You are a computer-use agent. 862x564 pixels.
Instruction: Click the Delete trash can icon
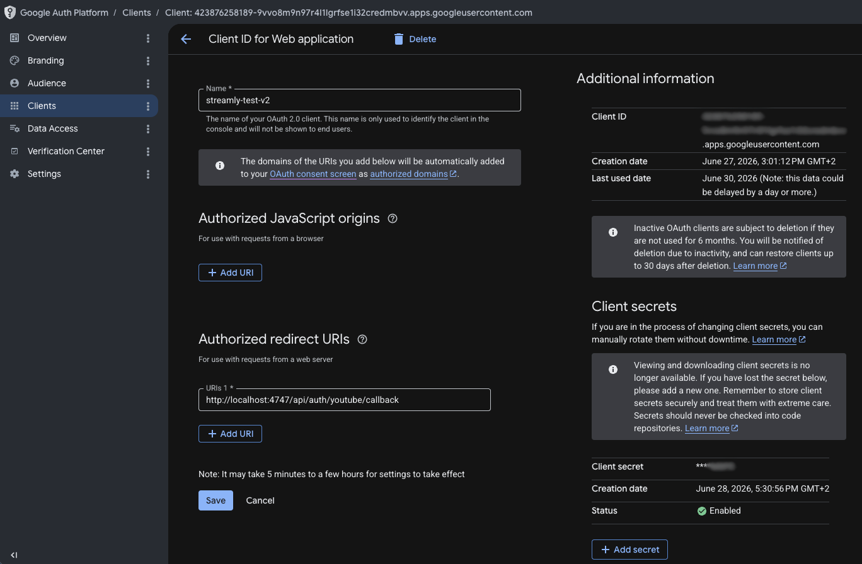point(398,39)
